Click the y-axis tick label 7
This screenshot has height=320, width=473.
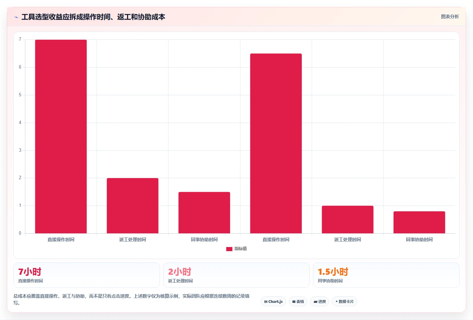pyautogui.click(x=20, y=39)
